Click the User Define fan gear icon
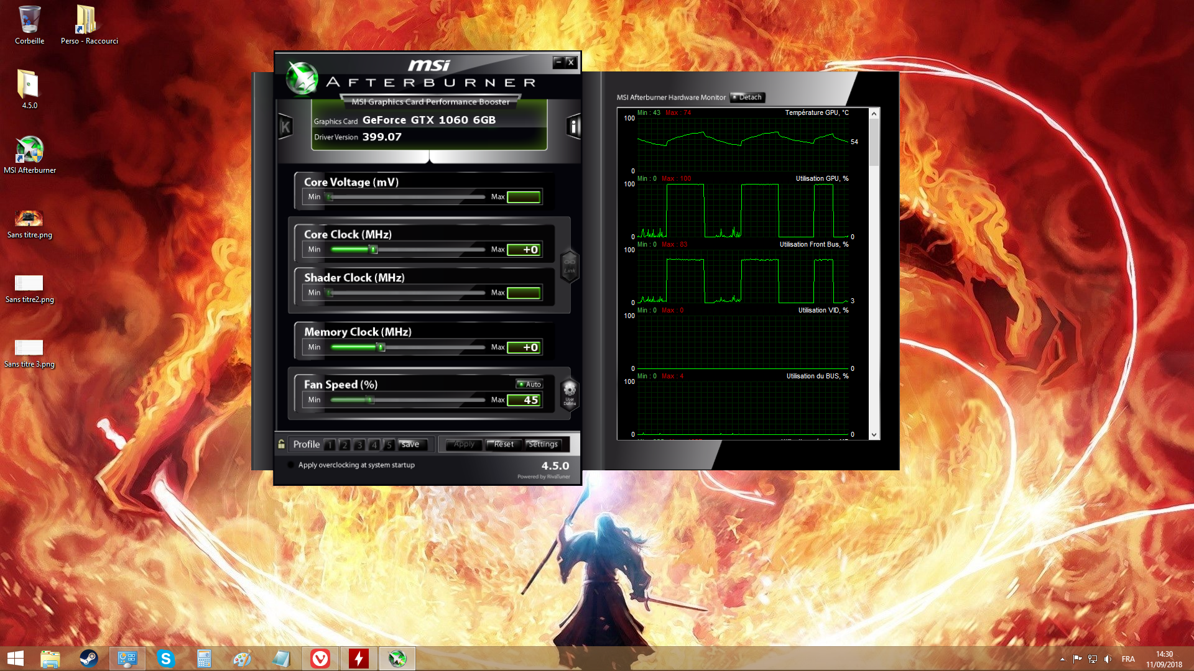 tap(570, 393)
